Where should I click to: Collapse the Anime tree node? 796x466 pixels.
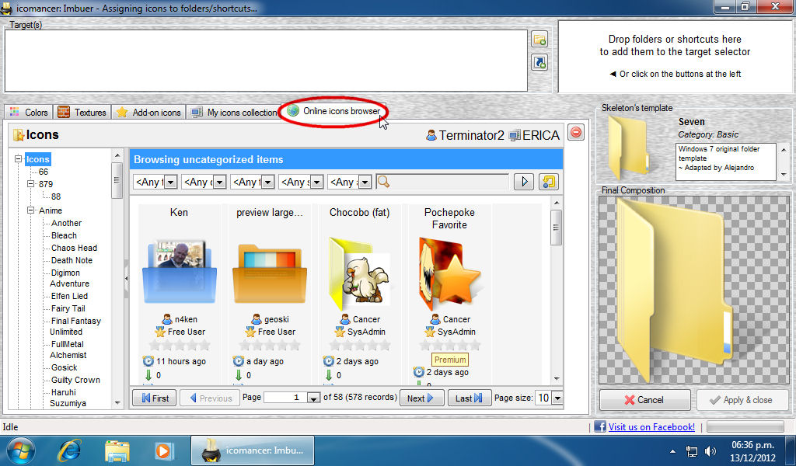(30, 210)
